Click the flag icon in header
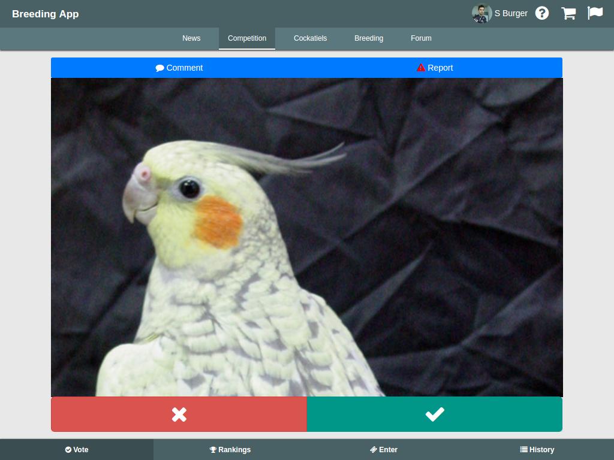Viewport: 614px width, 460px height. [595, 13]
